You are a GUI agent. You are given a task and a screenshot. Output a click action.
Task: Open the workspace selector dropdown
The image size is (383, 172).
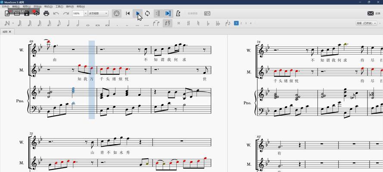point(366,23)
